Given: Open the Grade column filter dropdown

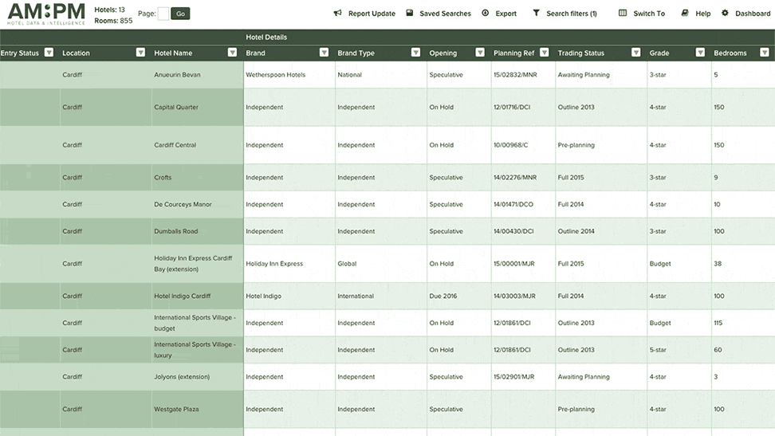Looking at the screenshot, I should (x=700, y=53).
